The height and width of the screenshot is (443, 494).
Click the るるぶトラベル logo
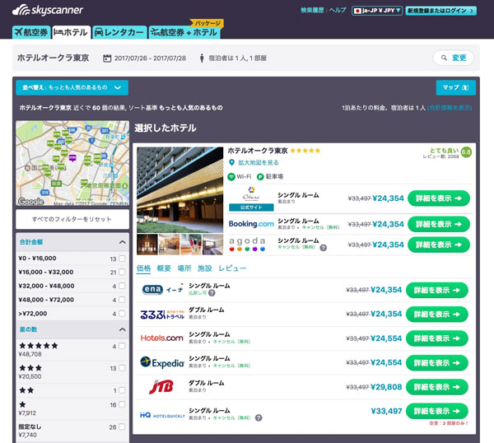(x=162, y=315)
